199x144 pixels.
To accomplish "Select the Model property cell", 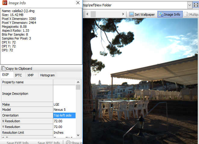I will 27,110.
